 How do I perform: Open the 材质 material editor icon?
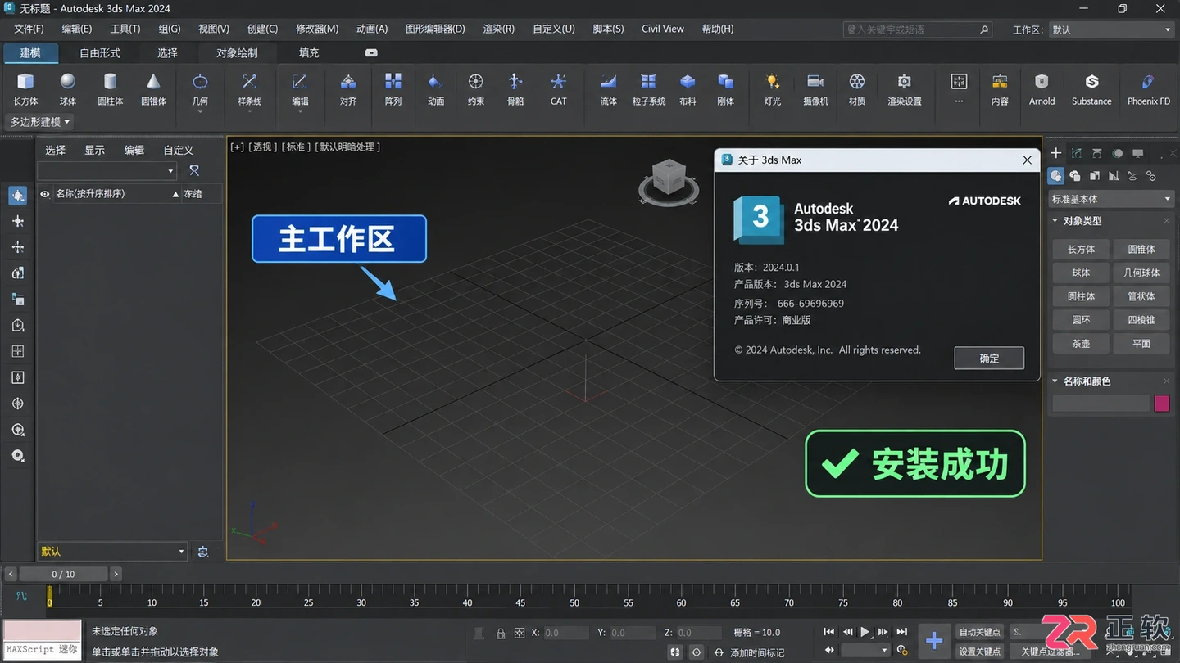(857, 88)
